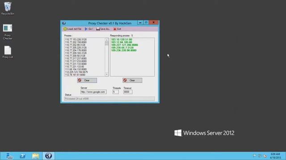
Task: Click the Proxy Checker v0.1 title bar
Action: pos(109,23)
